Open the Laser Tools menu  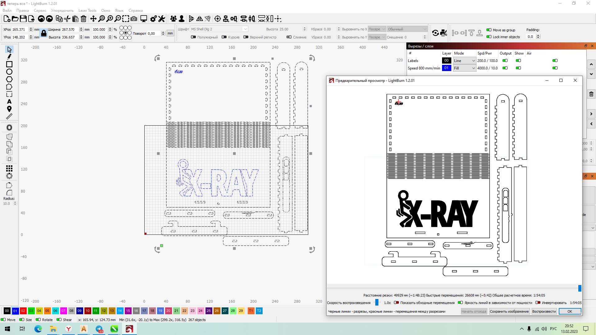(87, 11)
